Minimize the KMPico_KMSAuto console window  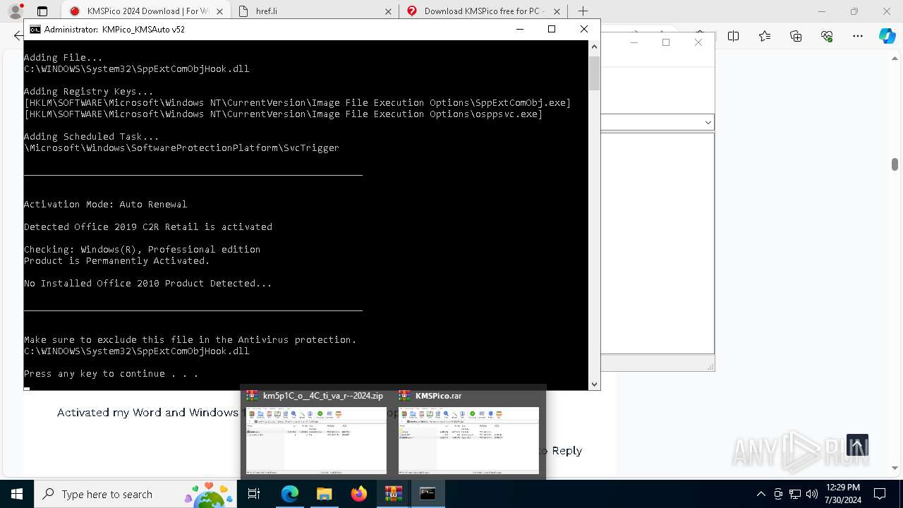(x=520, y=30)
